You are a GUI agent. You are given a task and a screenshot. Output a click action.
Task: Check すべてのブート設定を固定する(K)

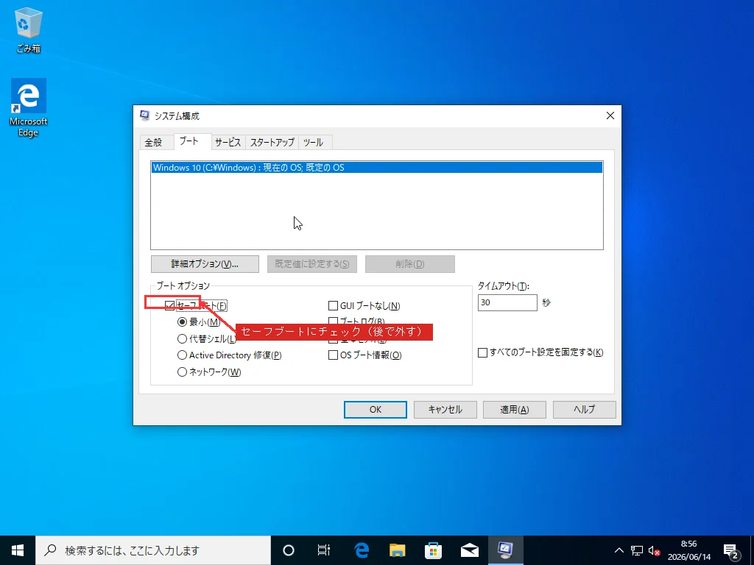(483, 352)
